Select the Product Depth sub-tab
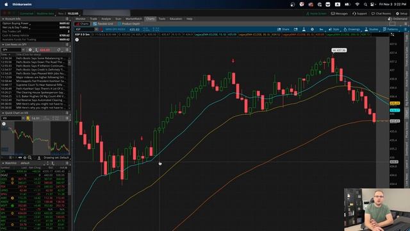 [x=129, y=24]
